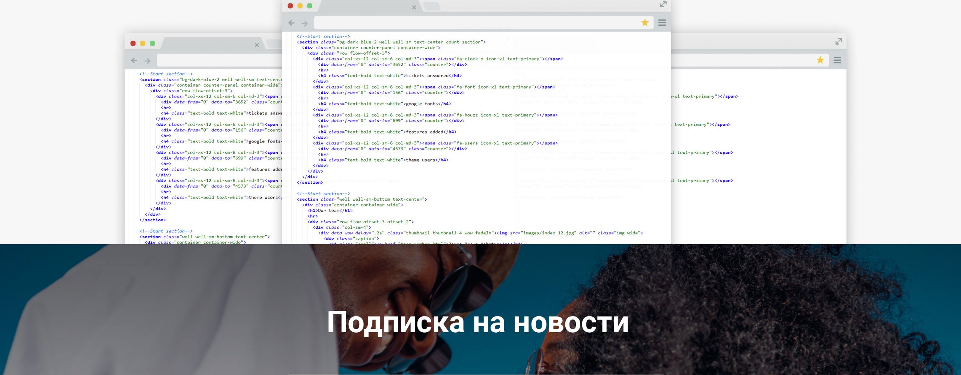Click the data-to="4573" line in the front window

click(393, 149)
